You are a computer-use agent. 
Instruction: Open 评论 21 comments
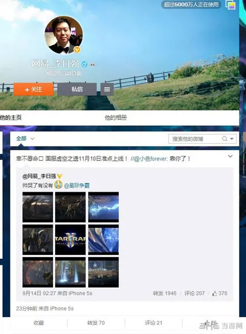tap(153, 323)
